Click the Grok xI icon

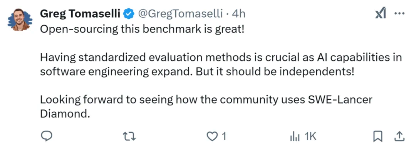point(381,13)
